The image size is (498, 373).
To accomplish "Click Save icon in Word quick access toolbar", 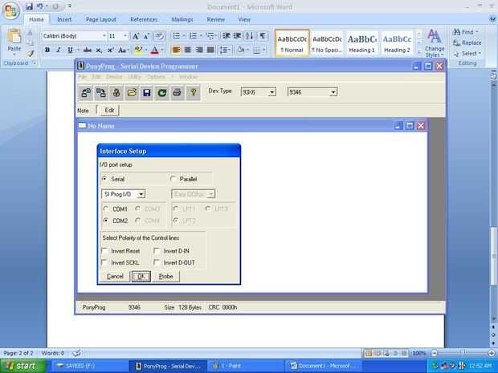I will tap(29, 6).
